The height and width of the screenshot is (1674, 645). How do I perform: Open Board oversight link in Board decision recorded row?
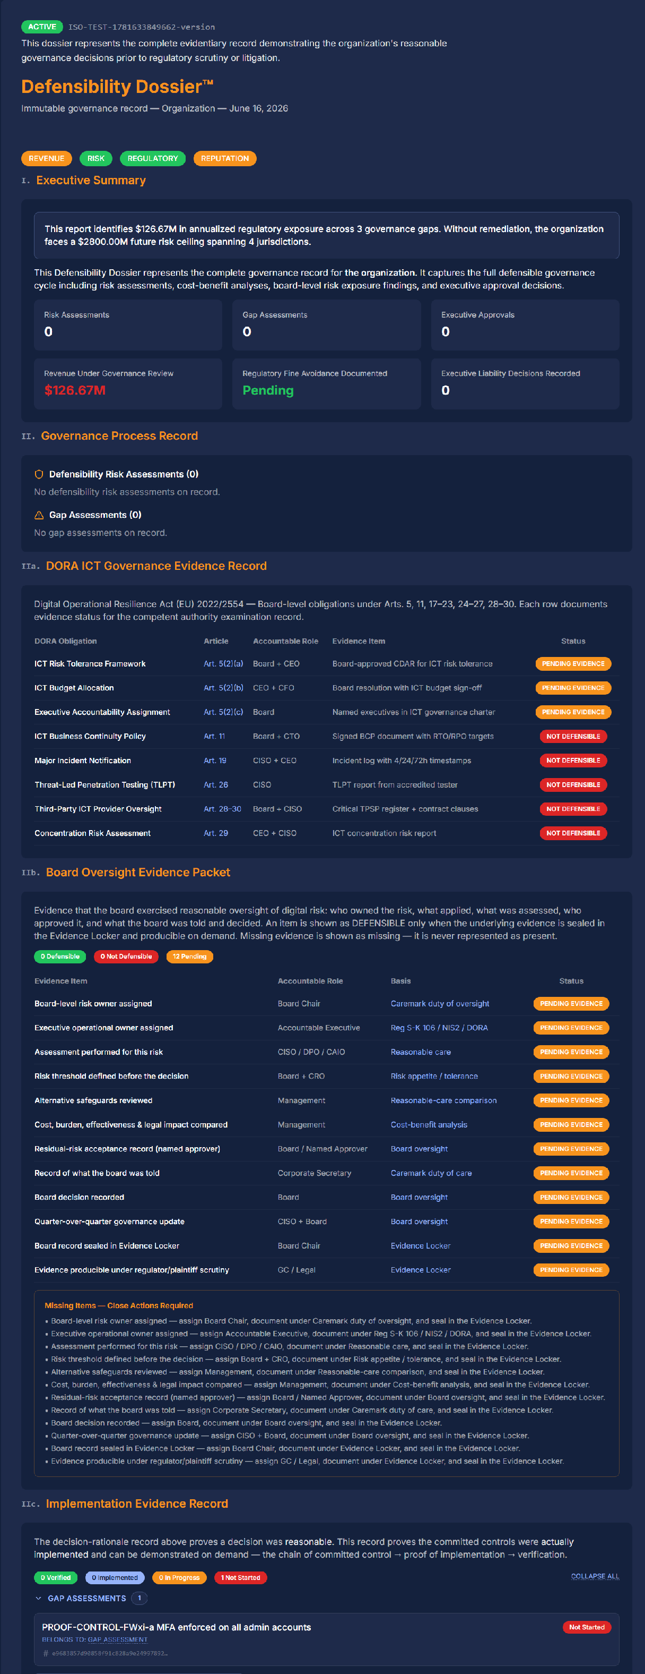pos(419,1197)
